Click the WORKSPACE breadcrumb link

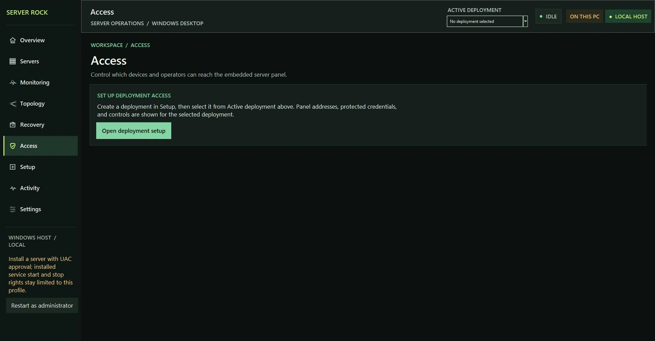point(107,45)
